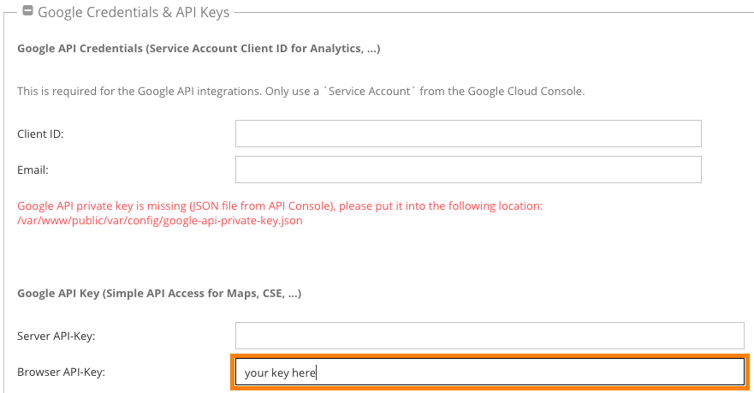This screenshot has width=754, height=393.
Task: Click the Browser API-Key field containing your key here
Action: [x=490, y=372]
